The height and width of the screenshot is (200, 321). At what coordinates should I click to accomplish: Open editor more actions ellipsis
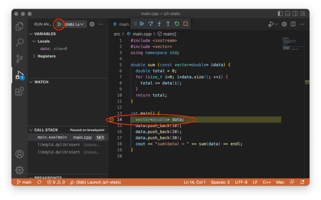[x=302, y=24]
